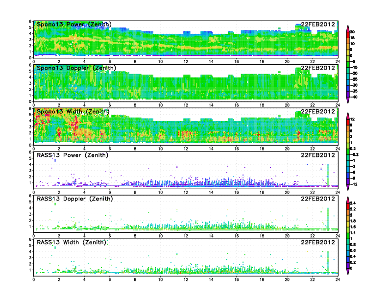Viewport: 388px width, 300px height.
Task: Click the middle colorbar label "-0.2"
Action: pos(354,155)
